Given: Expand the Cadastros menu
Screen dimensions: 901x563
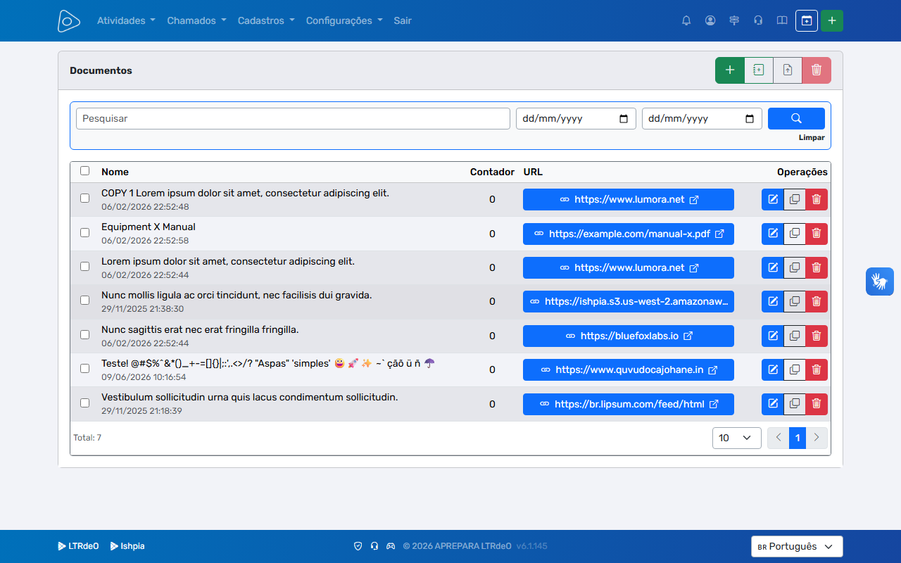Looking at the screenshot, I should tap(266, 20).
